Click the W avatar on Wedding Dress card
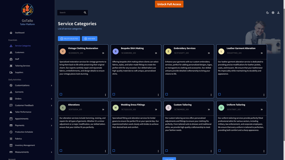Screen dimensions: 285x160 (x=116, y=108)
